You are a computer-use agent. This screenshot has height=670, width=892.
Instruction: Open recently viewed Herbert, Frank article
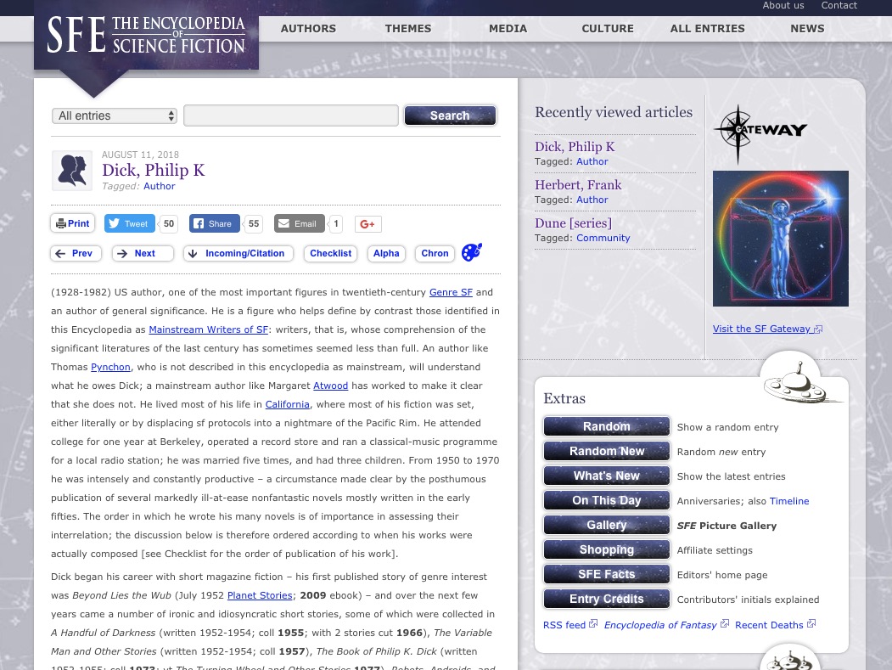pyautogui.click(x=578, y=185)
